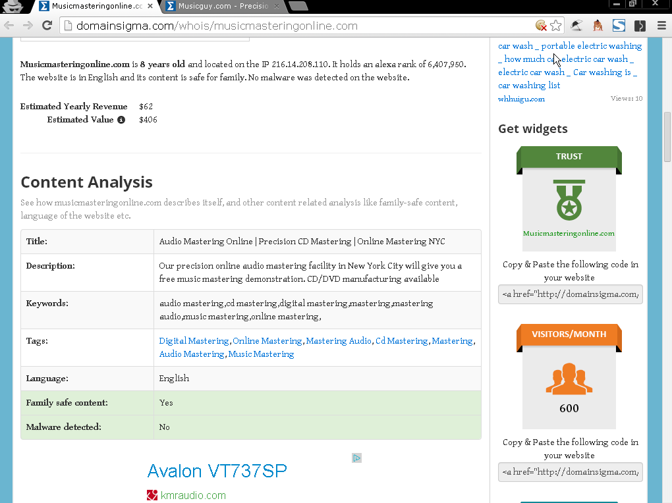Open the whhuigu.com sidebar link
This screenshot has height=503, width=672.
[521, 99]
